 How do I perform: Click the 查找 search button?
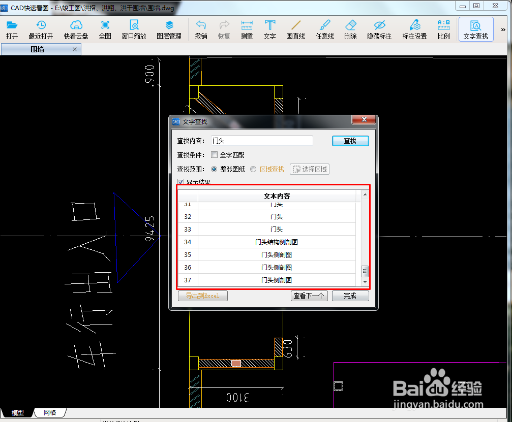pos(350,141)
